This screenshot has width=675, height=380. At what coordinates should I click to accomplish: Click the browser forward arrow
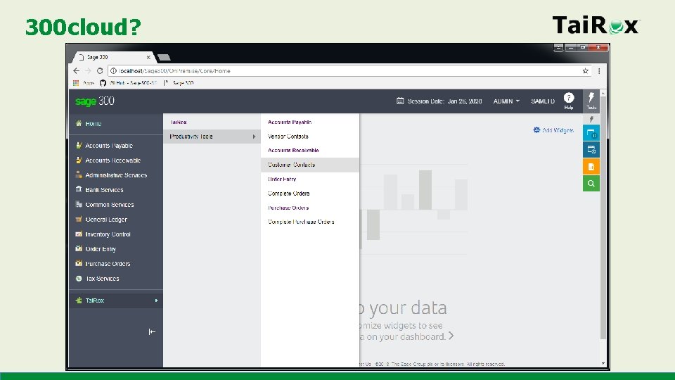pos(88,70)
